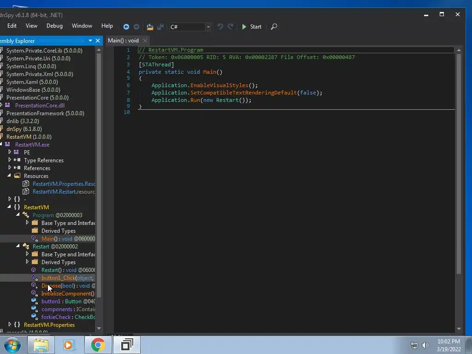The image size is (472, 354).
Task: Click the PE node icon
Action: [x=16, y=152]
